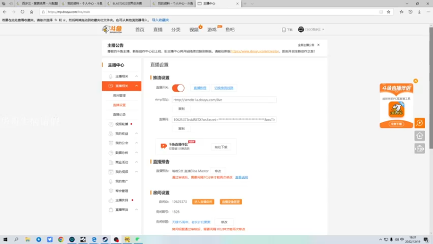Expand the 商业活动 section chevron

click(136, 162)
